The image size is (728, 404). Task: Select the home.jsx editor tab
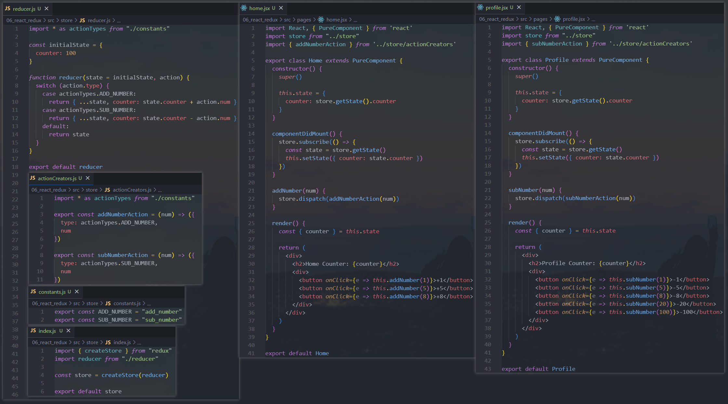pos(262,8)
